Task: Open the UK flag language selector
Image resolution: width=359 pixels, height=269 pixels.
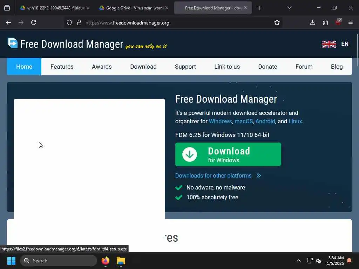Action: click(329, 44)
